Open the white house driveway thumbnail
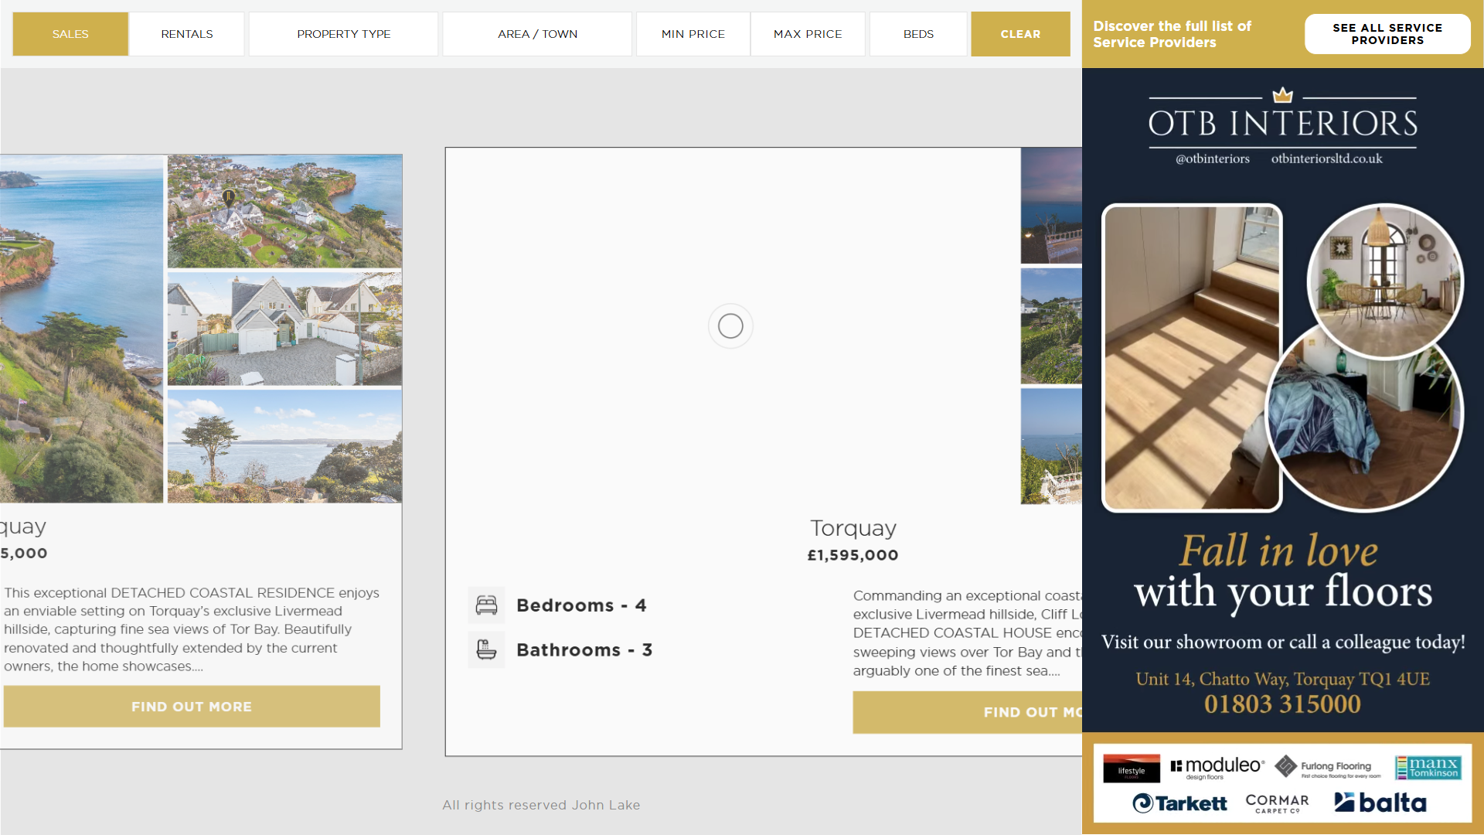 click(284, 329)
